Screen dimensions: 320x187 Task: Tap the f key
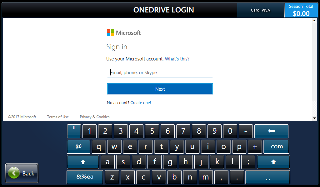pyautogui.click(x=154, y=162)
